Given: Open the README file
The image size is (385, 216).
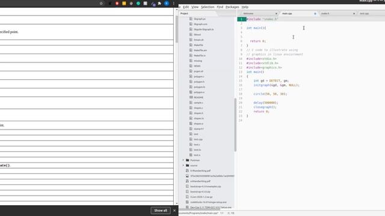Looking at the screenshot, I should [199, 97].
